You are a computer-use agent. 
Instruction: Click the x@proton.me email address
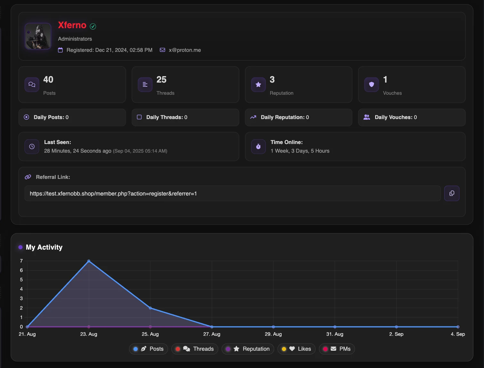tap(185, 50)
